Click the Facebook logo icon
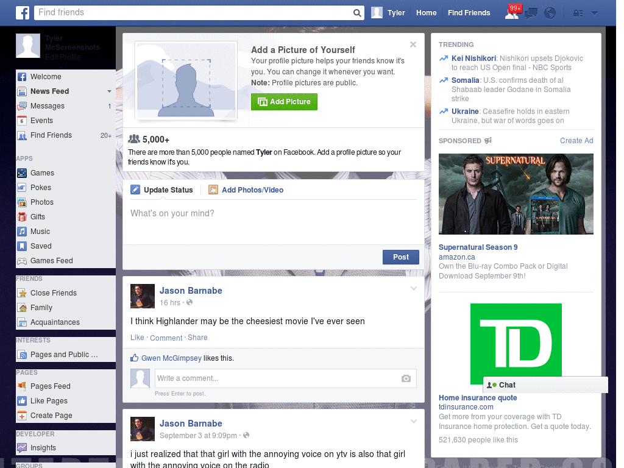 (23, 13)
